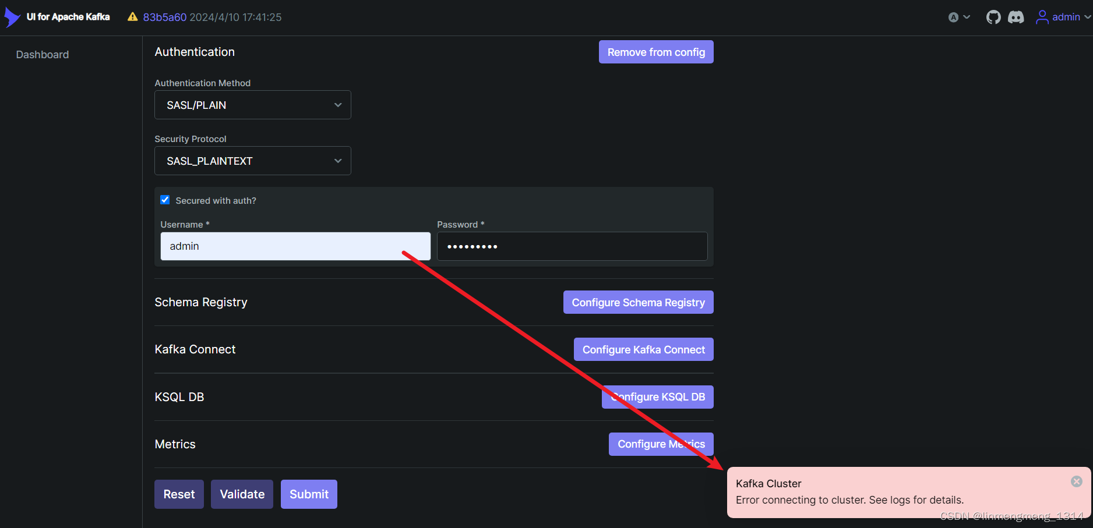1093x528 pixels.
Task: Click the Kafka Cluster toast title
Action: [x=768, y=484]
